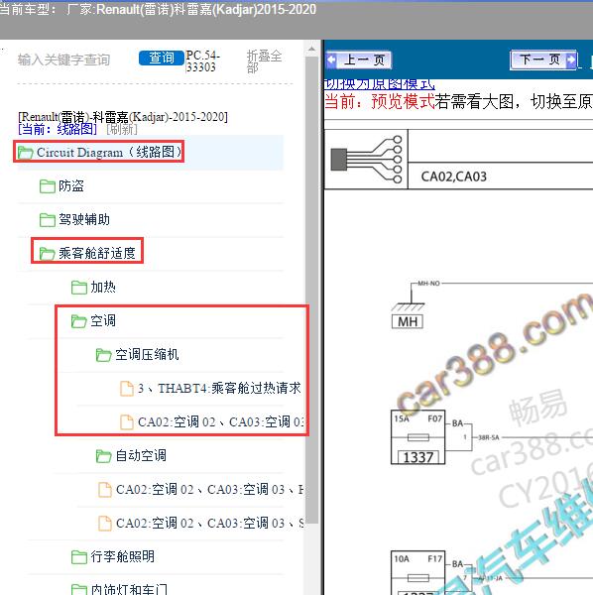Click the Renault Kadjar 2015-2020 breadcrumb text
This screenshot has height=595, width=593.
coord(123,116)
